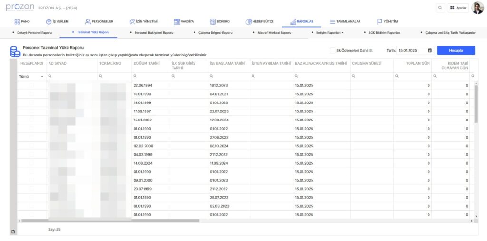Open the Personeller menu
487x241 pixels.
tap(99, 22)
